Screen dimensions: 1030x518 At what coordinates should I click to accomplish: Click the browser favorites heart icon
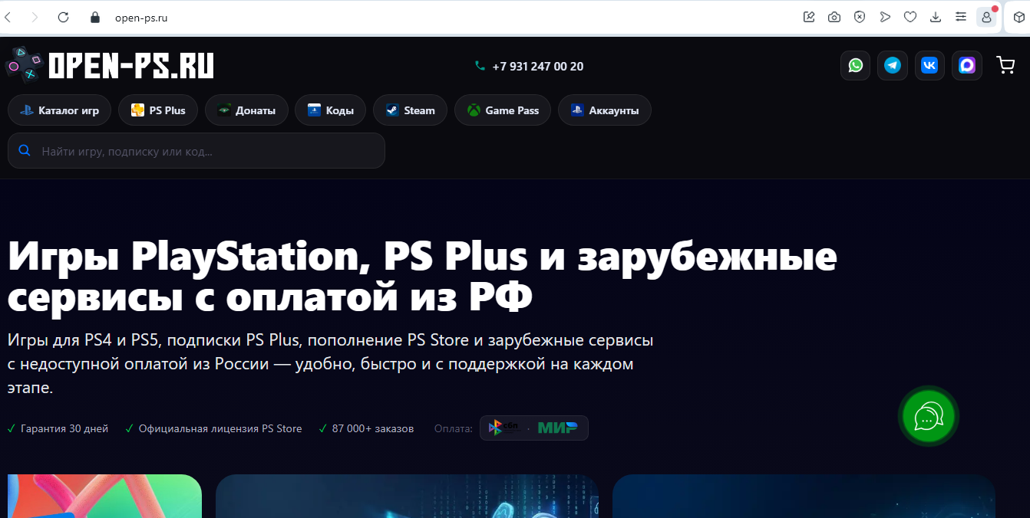(910, 17)
